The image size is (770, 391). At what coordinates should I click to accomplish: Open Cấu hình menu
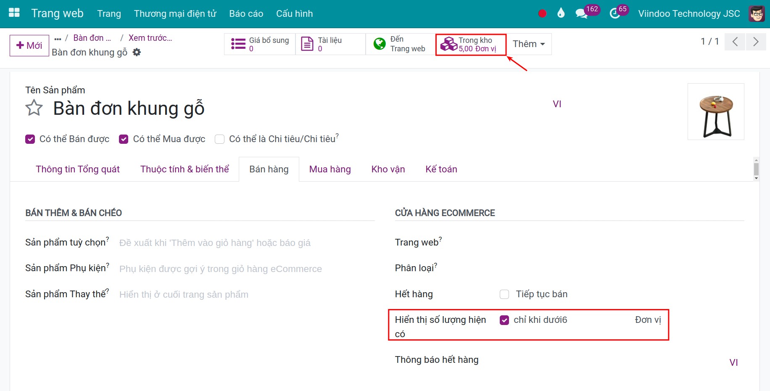[295, 13]
